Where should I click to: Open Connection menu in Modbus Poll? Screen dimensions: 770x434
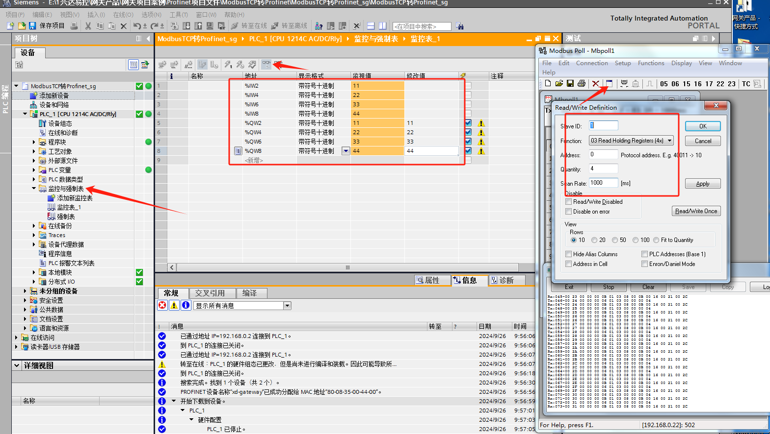592,63
